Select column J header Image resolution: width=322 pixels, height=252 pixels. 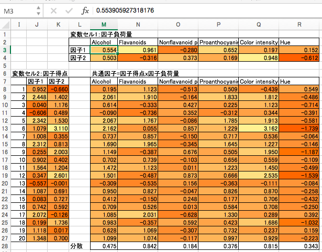pos(37,25)
